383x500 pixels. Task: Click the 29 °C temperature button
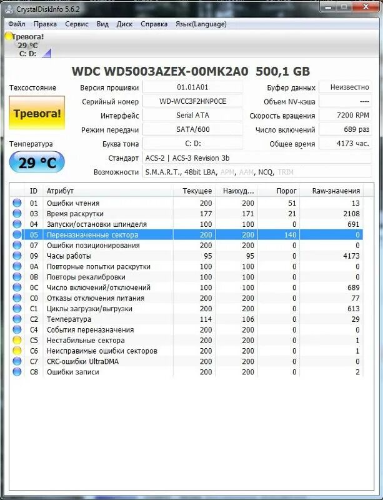tap(37, 163)
